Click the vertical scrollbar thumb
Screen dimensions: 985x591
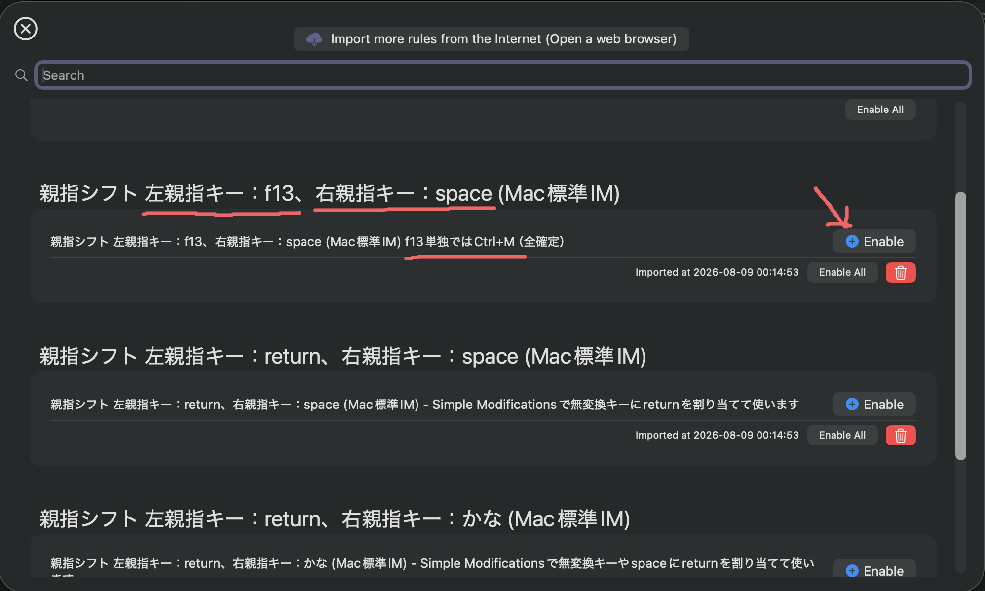click(x=960, y=326)
